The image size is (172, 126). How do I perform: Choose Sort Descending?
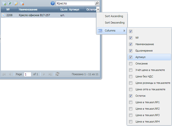click(115, 23)
